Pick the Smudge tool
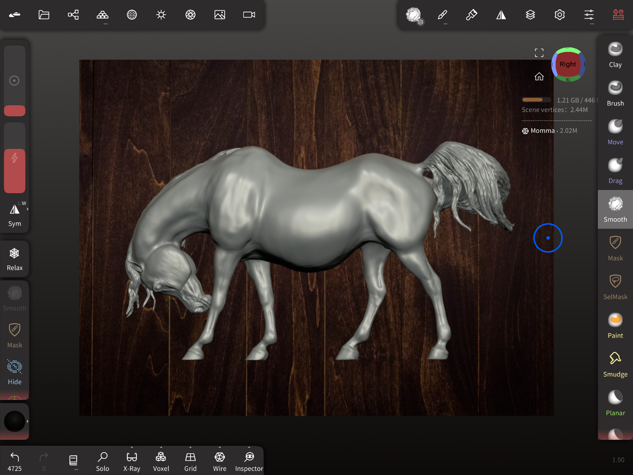Image resolution: width=633 pixels, height=475 pixels. (615, 365)
